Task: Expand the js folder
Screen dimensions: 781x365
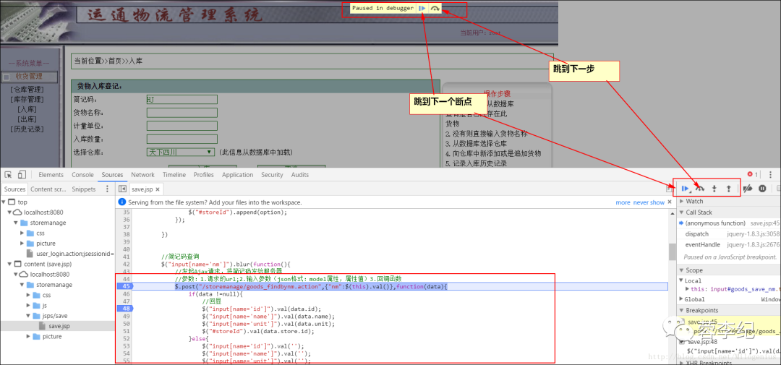Action: [28, 305]
